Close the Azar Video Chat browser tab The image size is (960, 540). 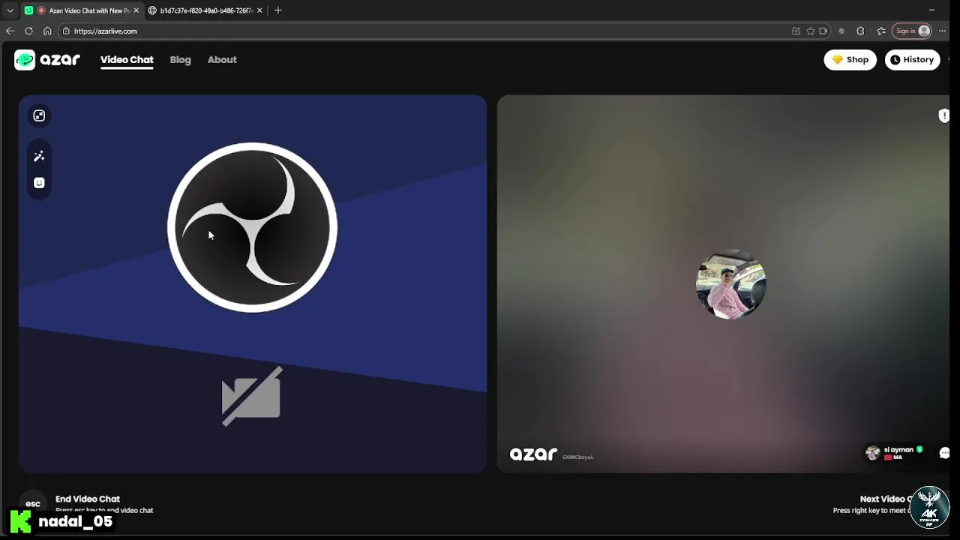(x=136, y=10)
